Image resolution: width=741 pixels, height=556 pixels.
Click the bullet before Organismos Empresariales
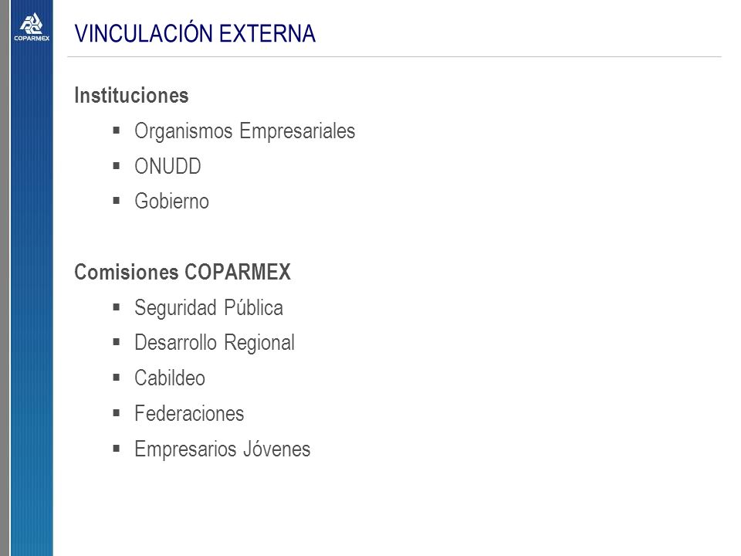pyautogui.click(x=117, y=130)
